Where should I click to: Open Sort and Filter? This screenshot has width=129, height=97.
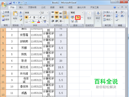(123, 12)
